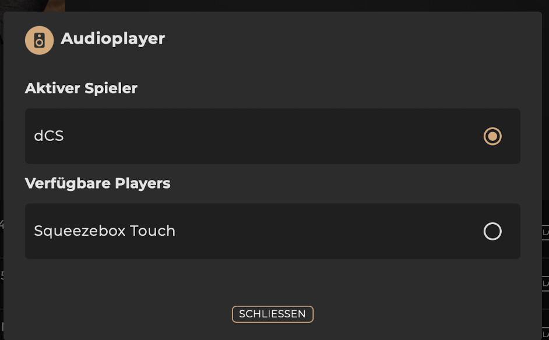Select the dCS radio button
Screen dimensions: 549x340
click(x=492, y=136)
